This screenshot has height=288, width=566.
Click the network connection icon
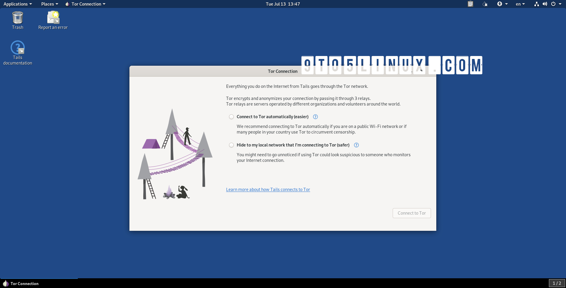(x=536, y=4)
